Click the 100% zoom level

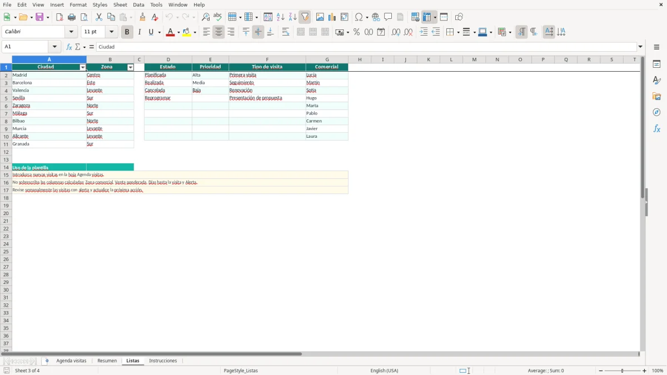(658, 371)
